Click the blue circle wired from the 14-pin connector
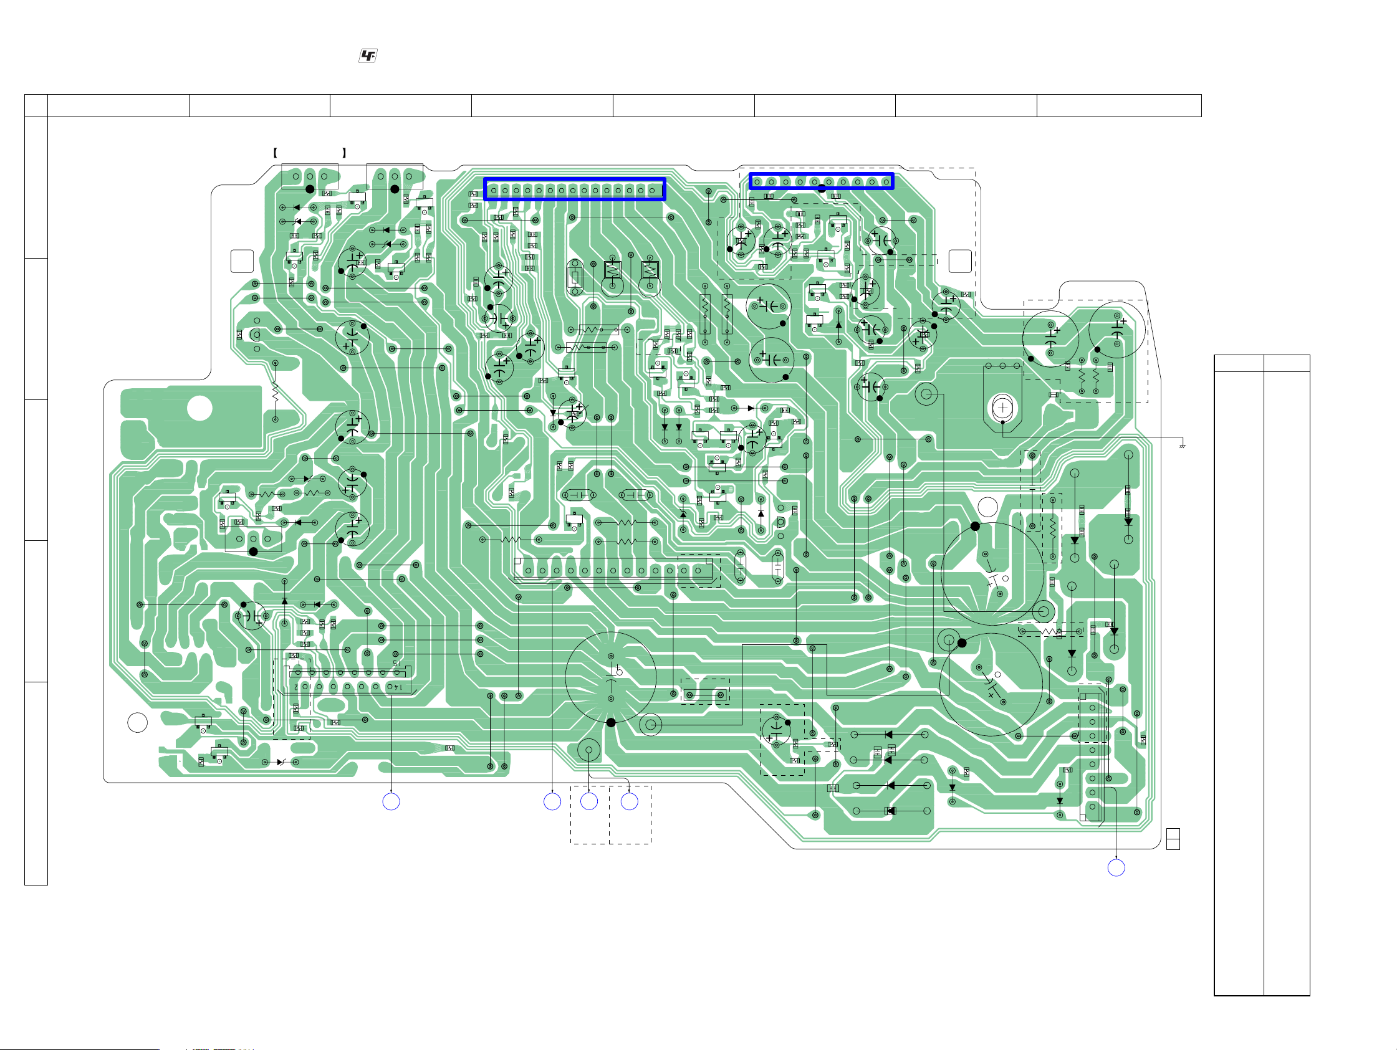This screenshot has width=1397, height=1050. (391, 802)
